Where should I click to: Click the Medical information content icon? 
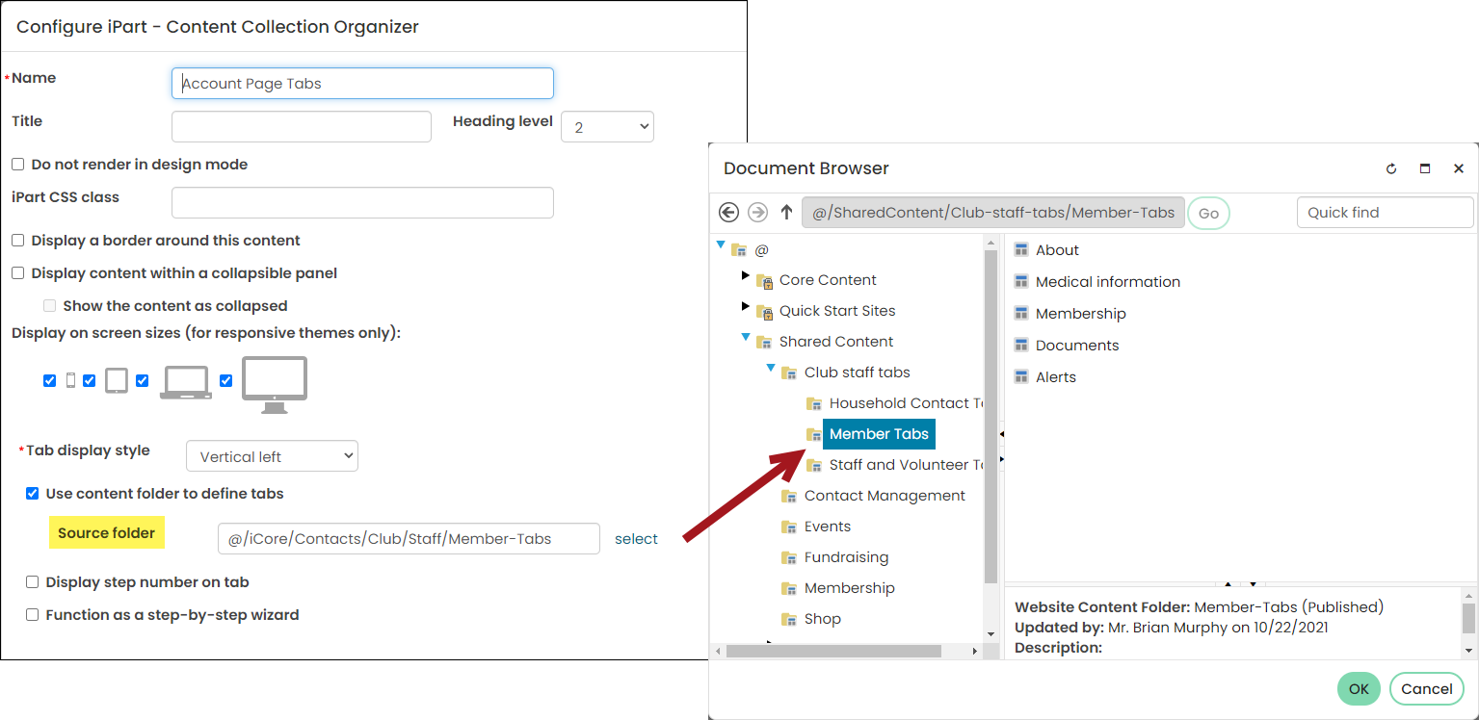(1022, 282)
